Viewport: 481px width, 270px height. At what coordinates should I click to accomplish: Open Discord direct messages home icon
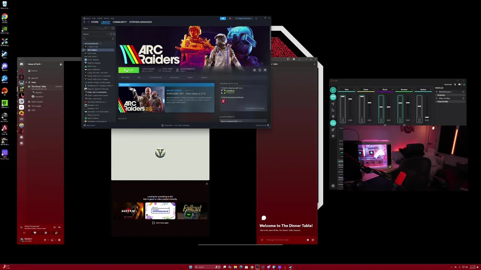pos(21,64)
